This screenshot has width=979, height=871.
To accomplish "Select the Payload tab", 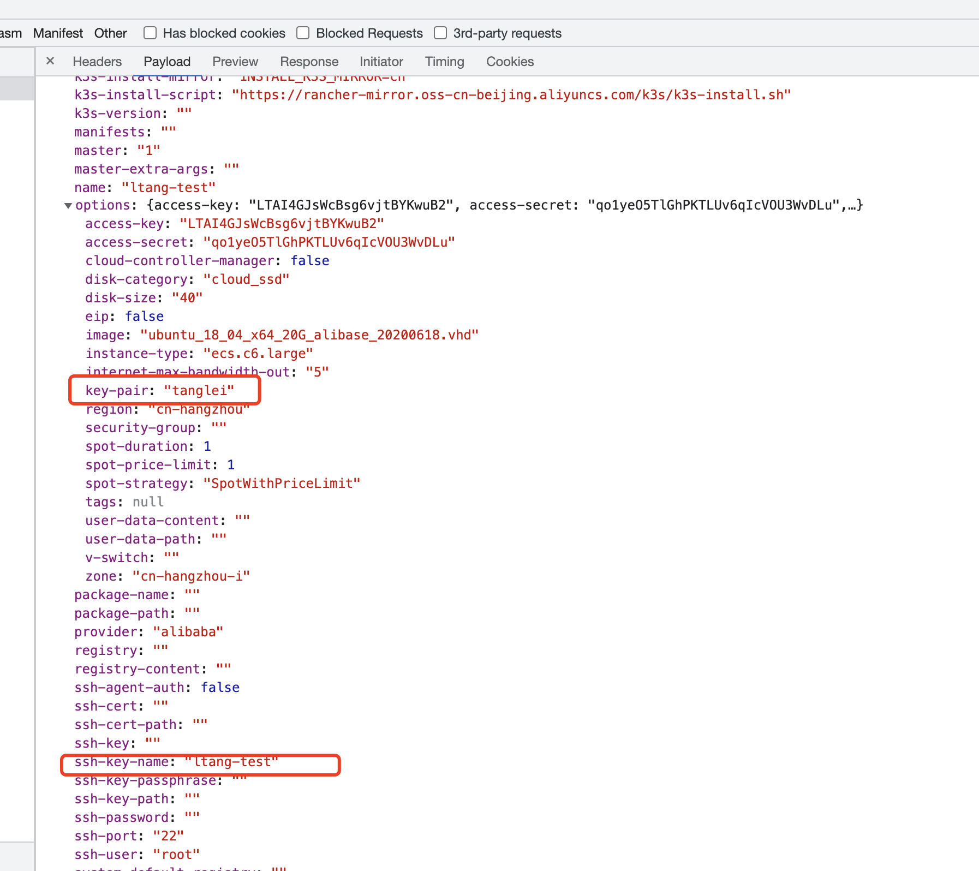I will (x=166, y=62).
